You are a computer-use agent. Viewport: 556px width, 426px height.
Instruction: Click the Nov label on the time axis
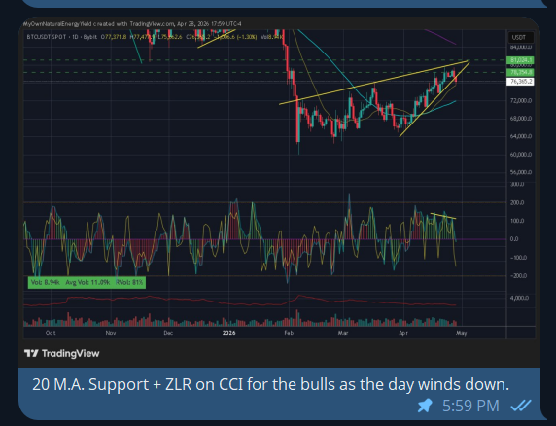111,333
